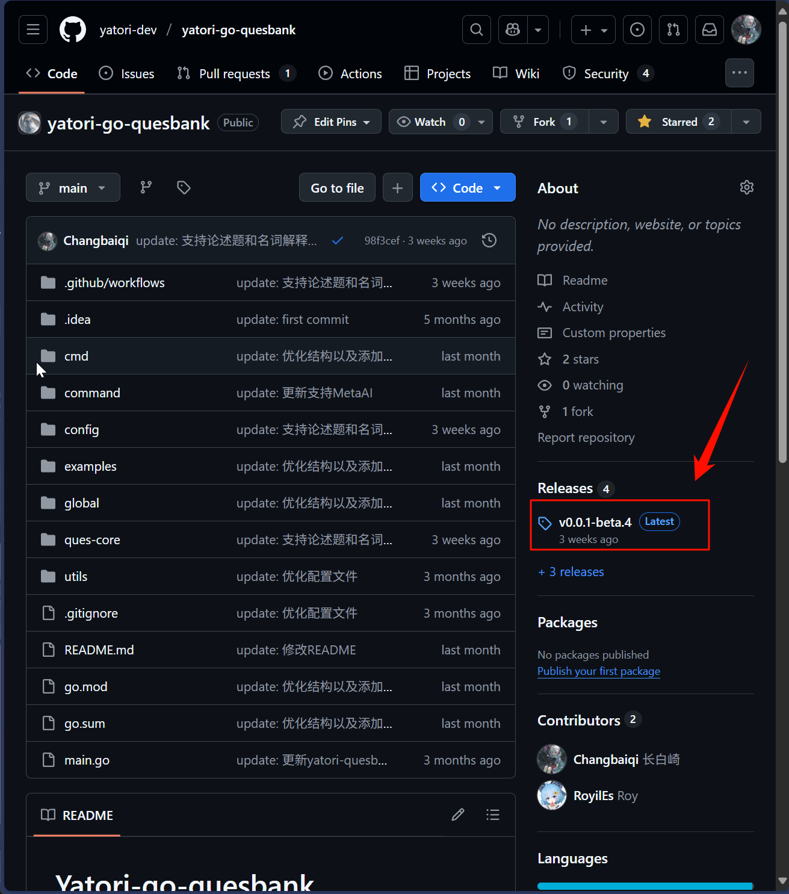Open the hamburger navigation menu
The height and width of the screenshot is (894, 789).
(x=33, y=29)
